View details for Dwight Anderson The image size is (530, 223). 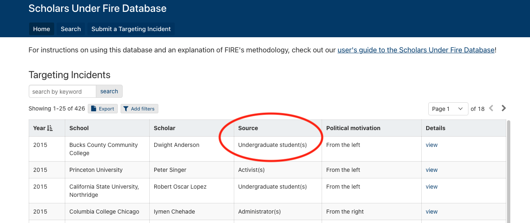(432, 145)
